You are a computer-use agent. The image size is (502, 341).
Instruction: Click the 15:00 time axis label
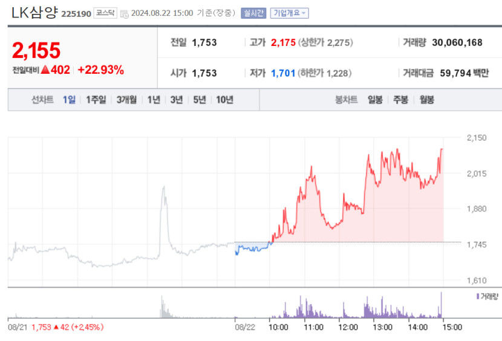[452, 327]
